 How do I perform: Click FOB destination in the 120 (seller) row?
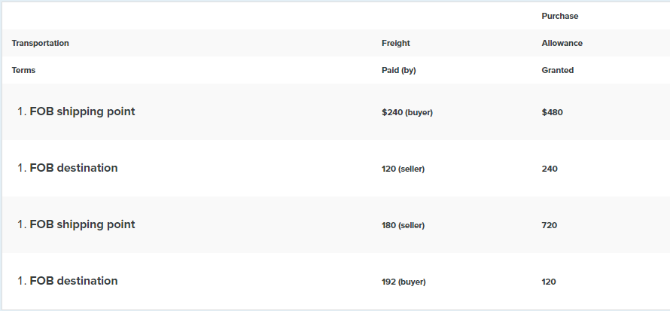click(x=73, y=168)
